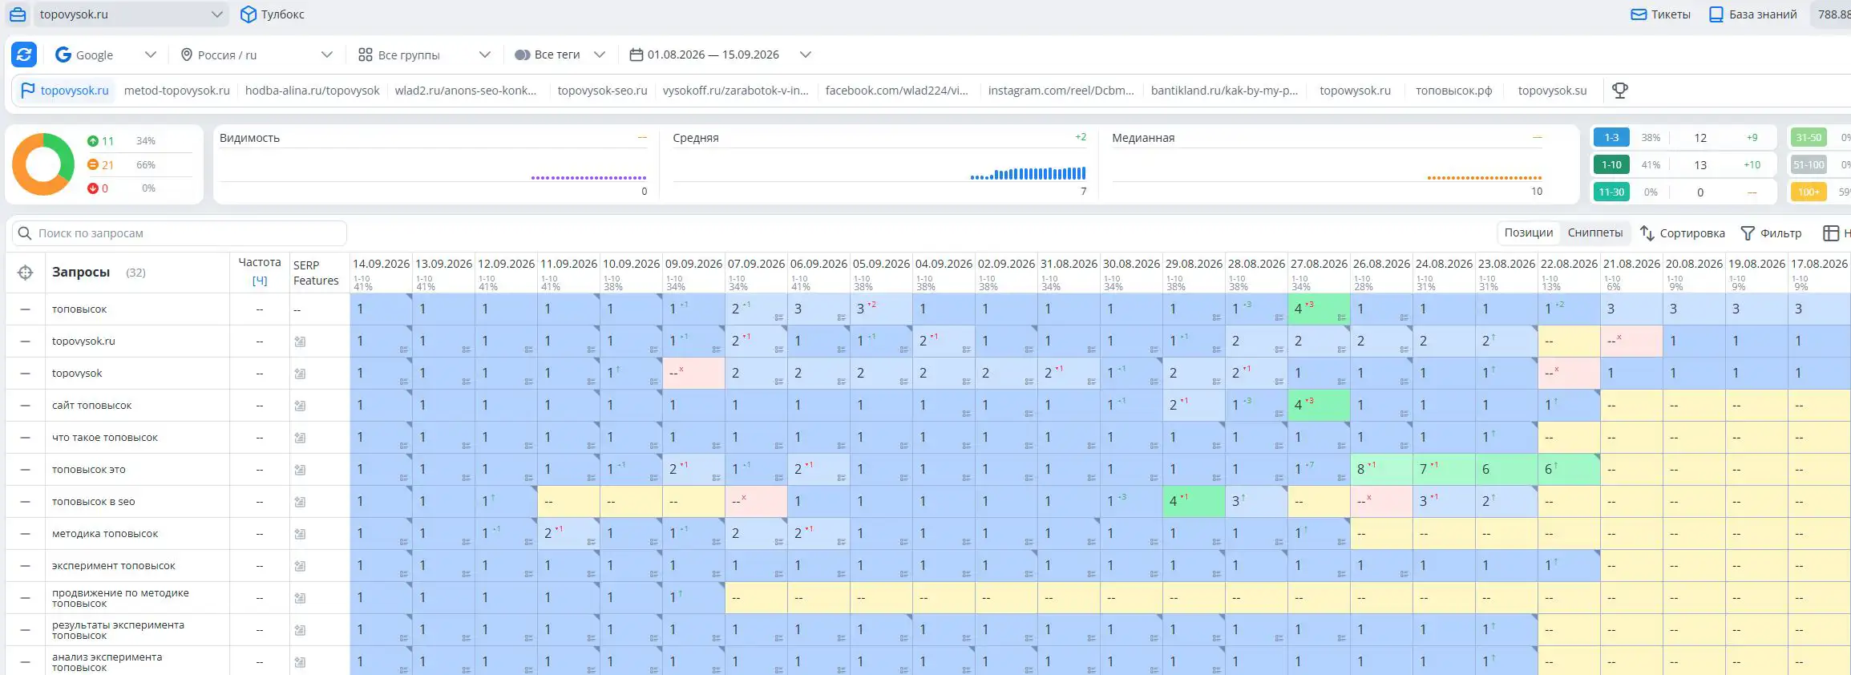Click the unchanged positions orange icon

point(93,164)
